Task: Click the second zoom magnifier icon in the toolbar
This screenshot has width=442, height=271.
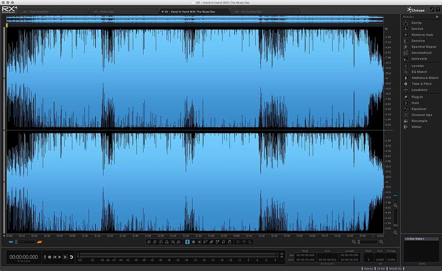Action: tap(155, 242)
